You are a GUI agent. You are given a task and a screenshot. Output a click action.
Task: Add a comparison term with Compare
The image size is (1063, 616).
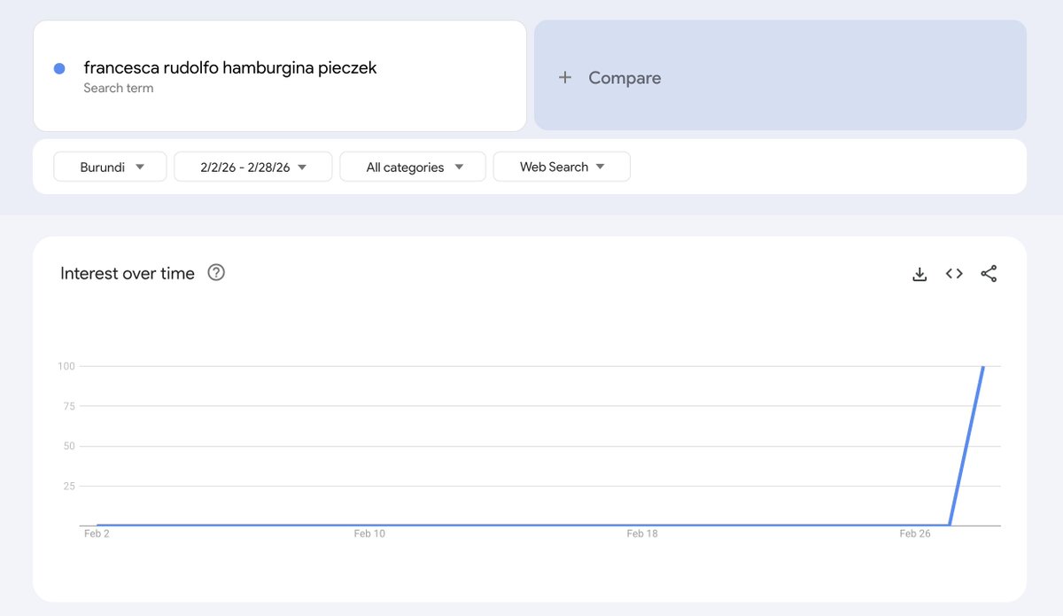(780, 75)
